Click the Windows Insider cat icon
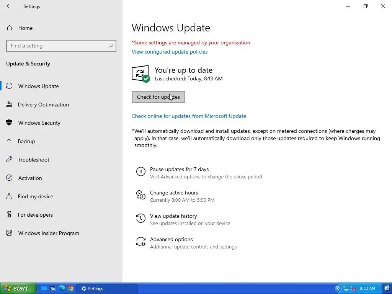 click(9, 233)
